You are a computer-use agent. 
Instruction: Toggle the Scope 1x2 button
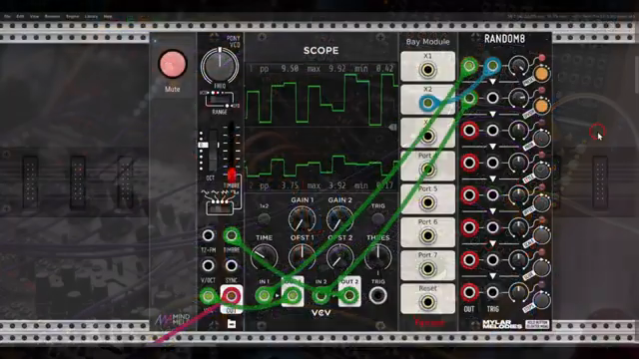coord(264,219)
